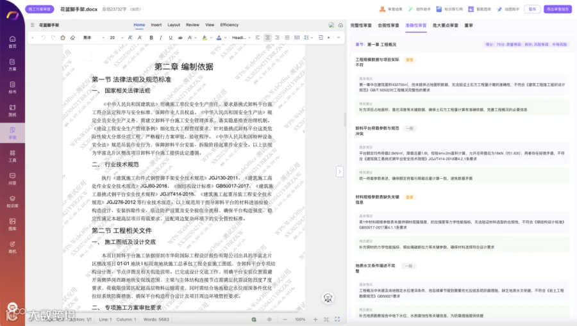Open the knowledge base icon in left sidebar

tap(12, 201)
